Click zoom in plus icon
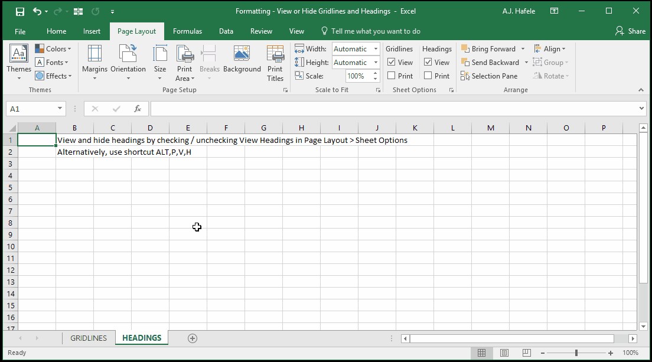The height and width of the screenshot is (362, 652). [611, 353]
